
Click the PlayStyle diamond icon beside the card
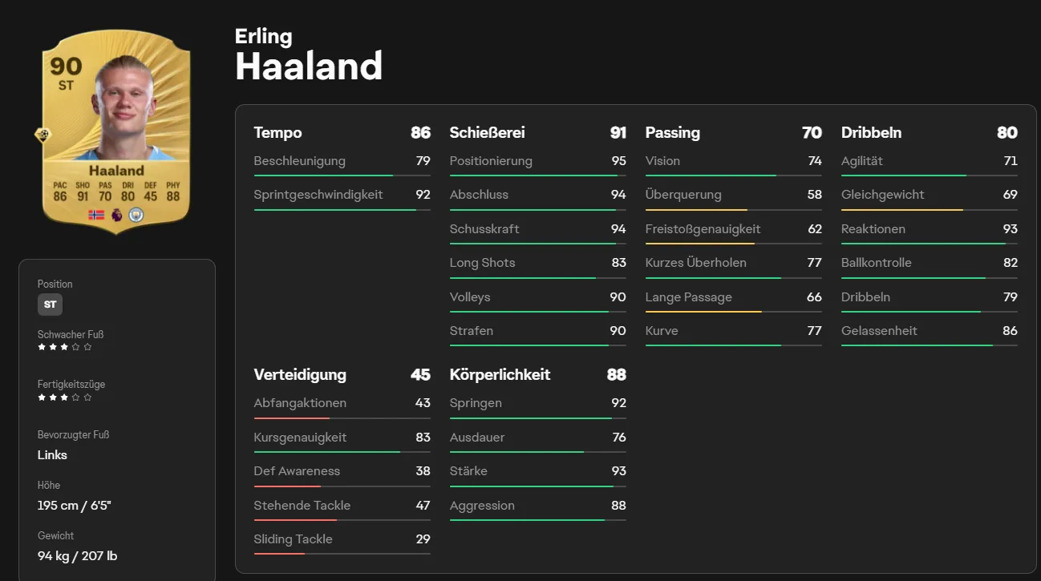[43, 135]
